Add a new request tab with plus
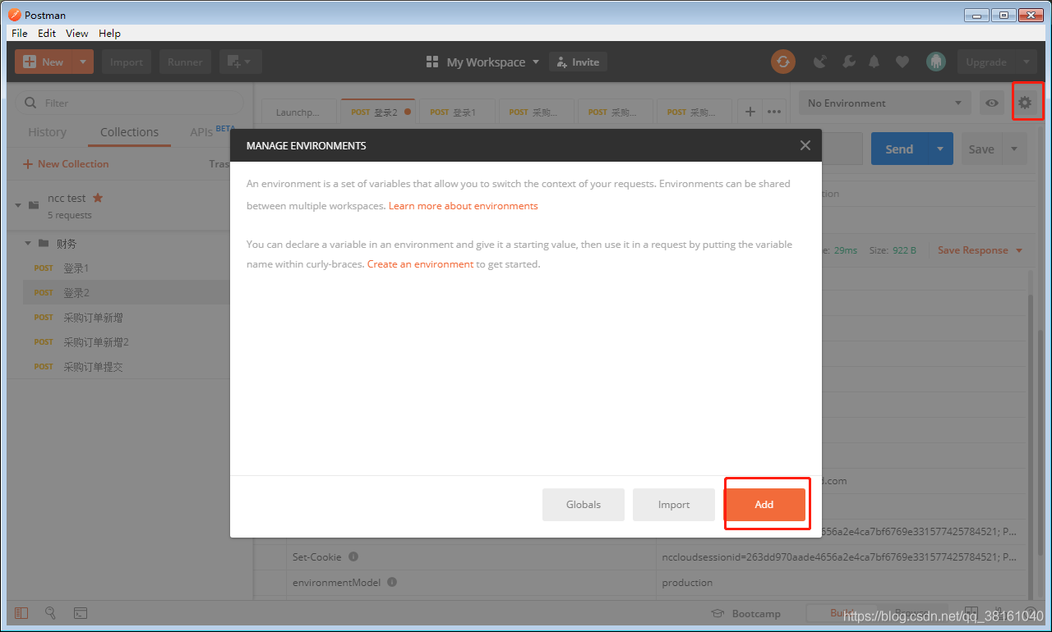The height and width of the screenshot is (632, 1052). (x=750, y=112)
